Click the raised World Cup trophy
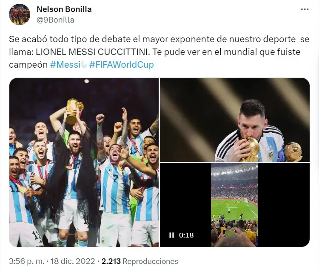This screenshot has width=319, height=269. click(x=74, y=111)
